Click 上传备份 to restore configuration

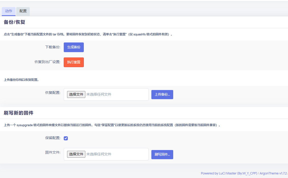pos(162,94)
